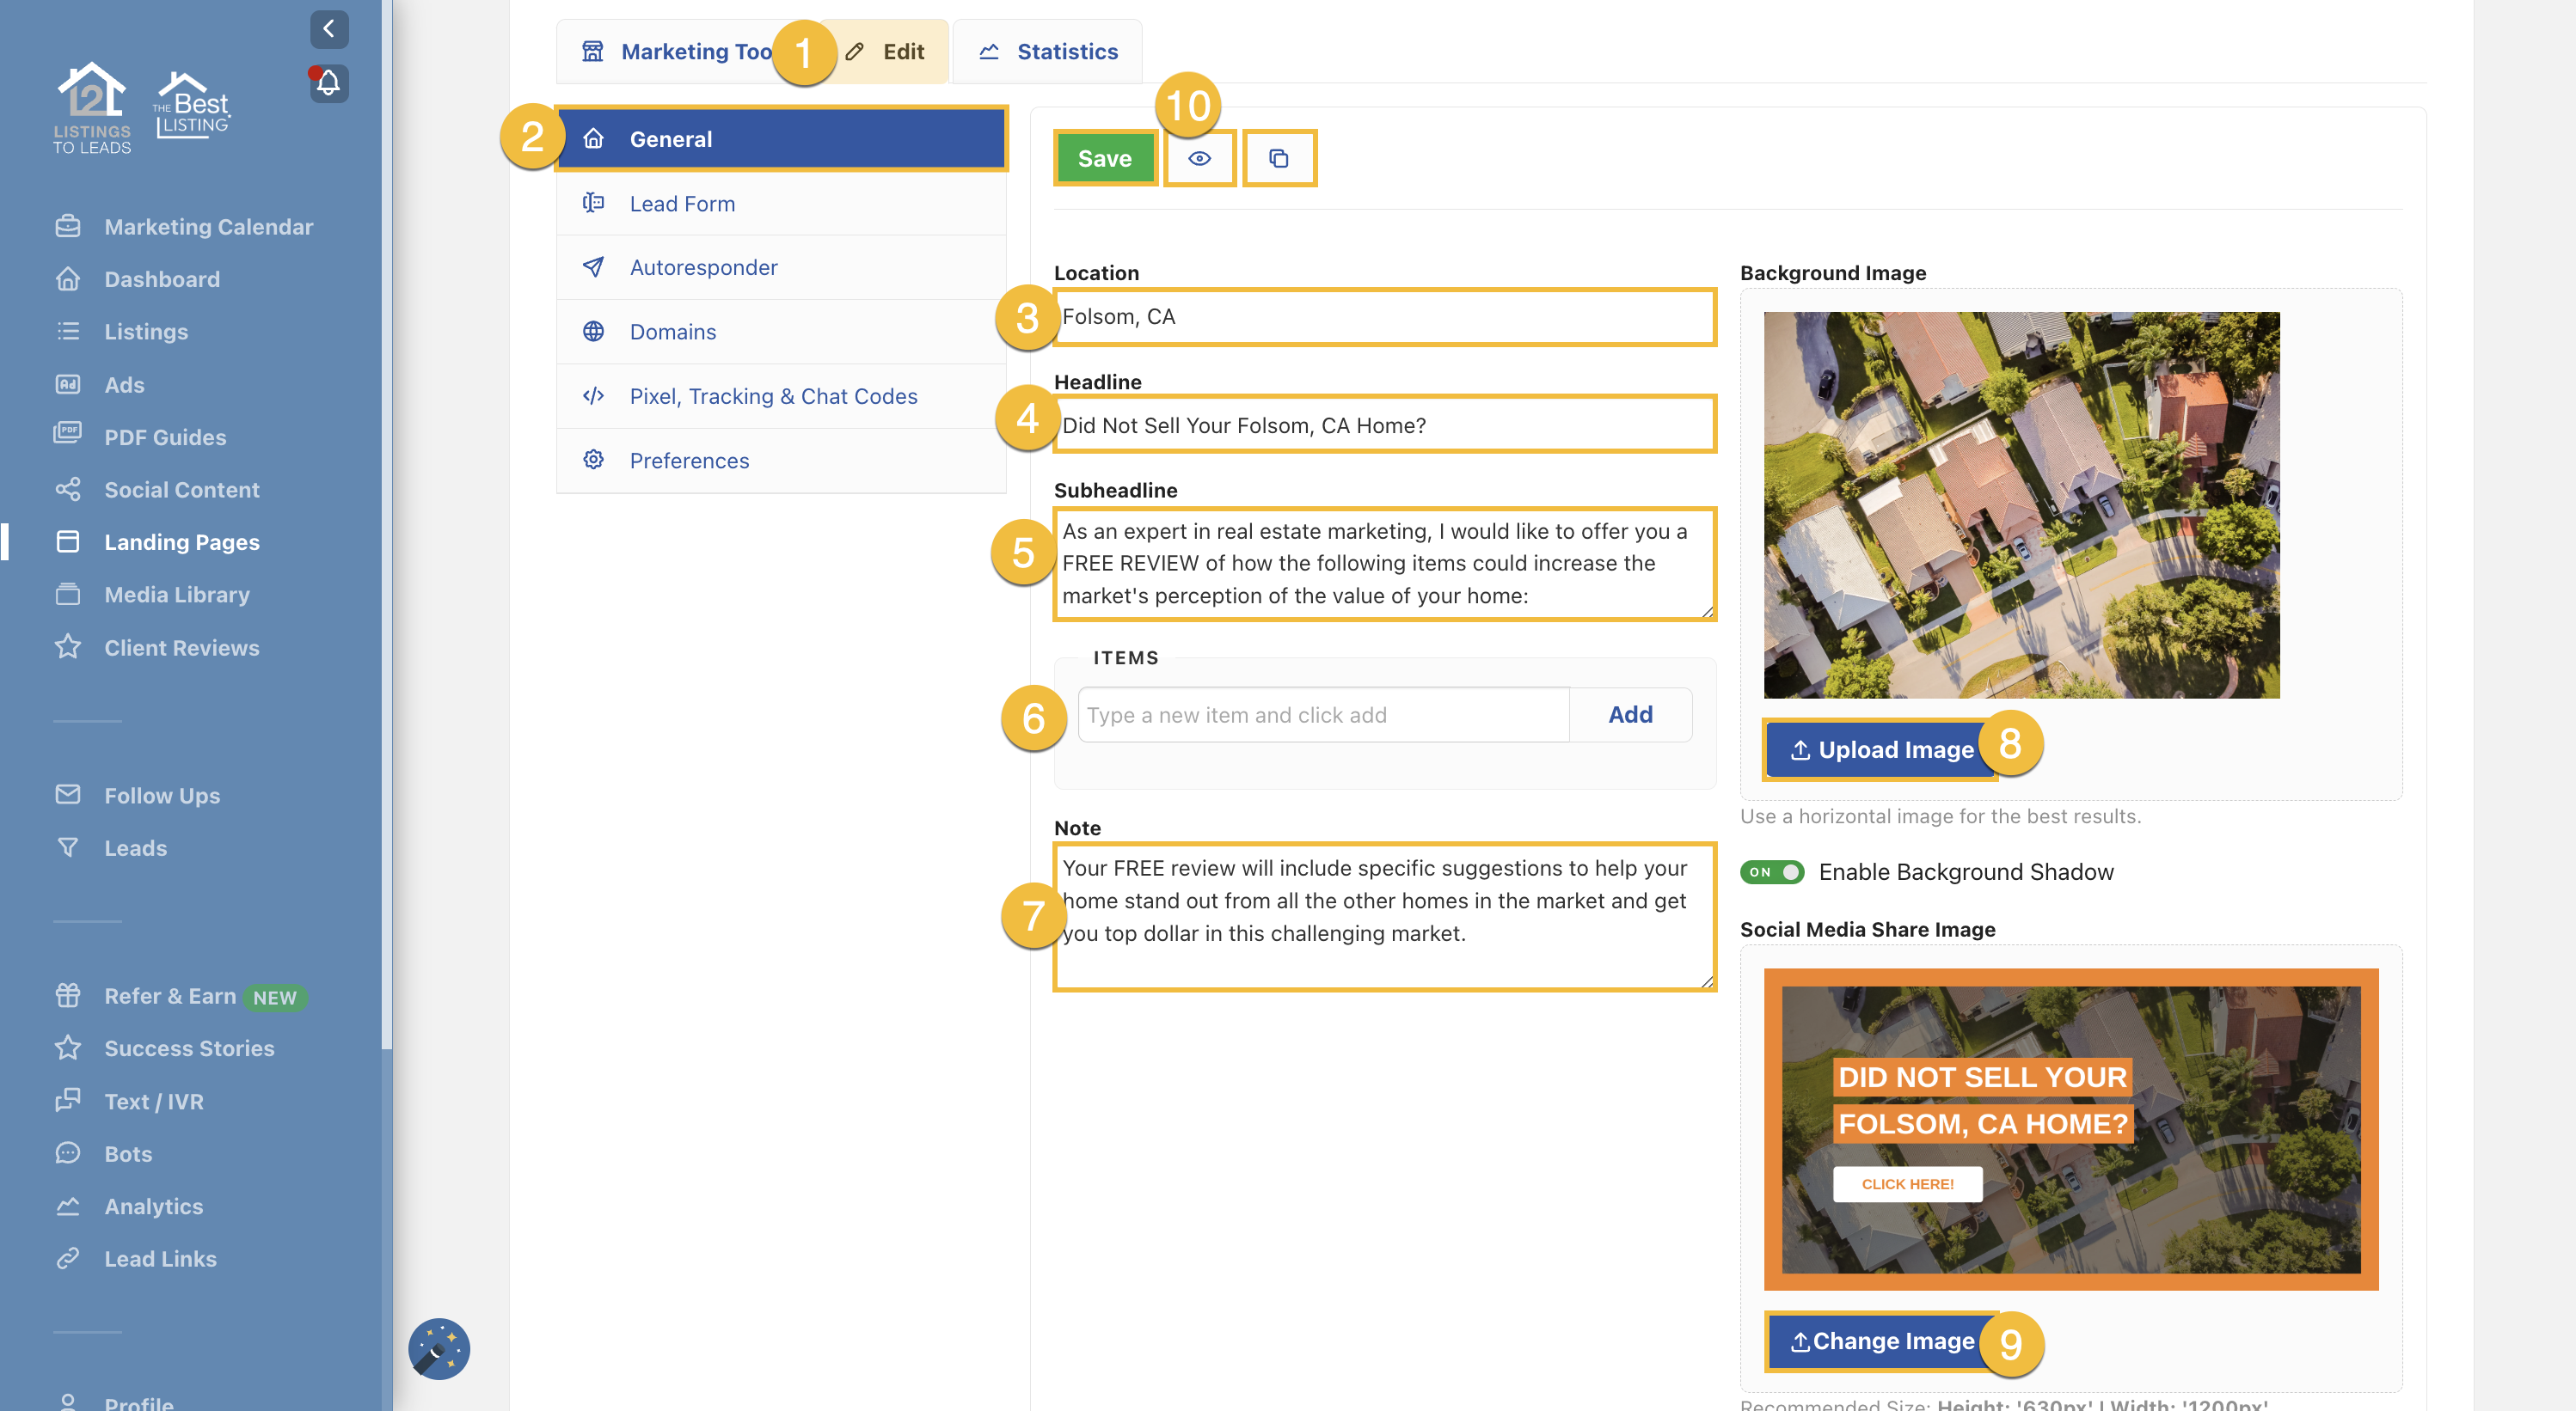Preview the landing page with the eye icon
Image resolution: width=2576 pixels, height=1411 pixels.
(x=1200, y=157)
